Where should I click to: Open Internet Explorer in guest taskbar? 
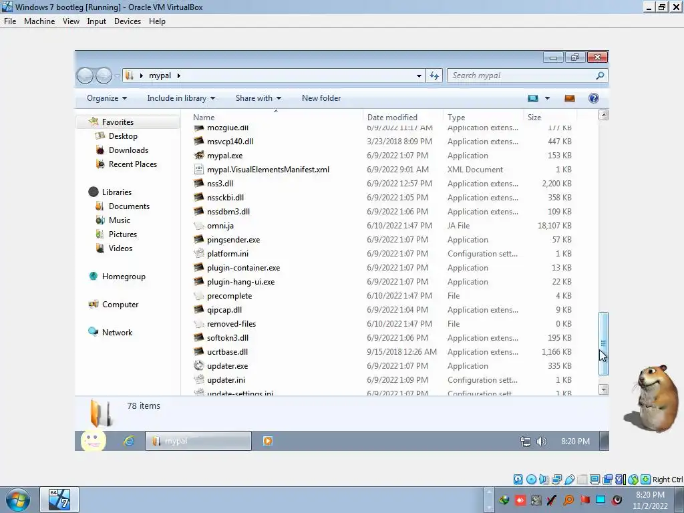click(x=129, y=441)
